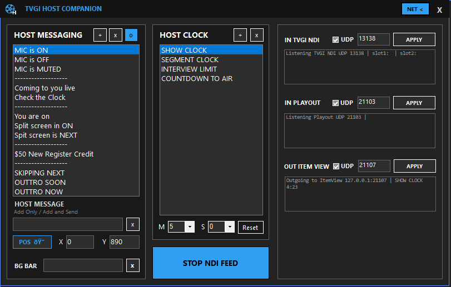Click the X position input field

[80, 242]
